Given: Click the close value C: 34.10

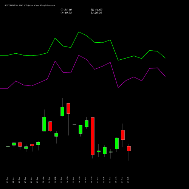Looking at the screenshot, I should pyautogui.click(x=66, y=10).
